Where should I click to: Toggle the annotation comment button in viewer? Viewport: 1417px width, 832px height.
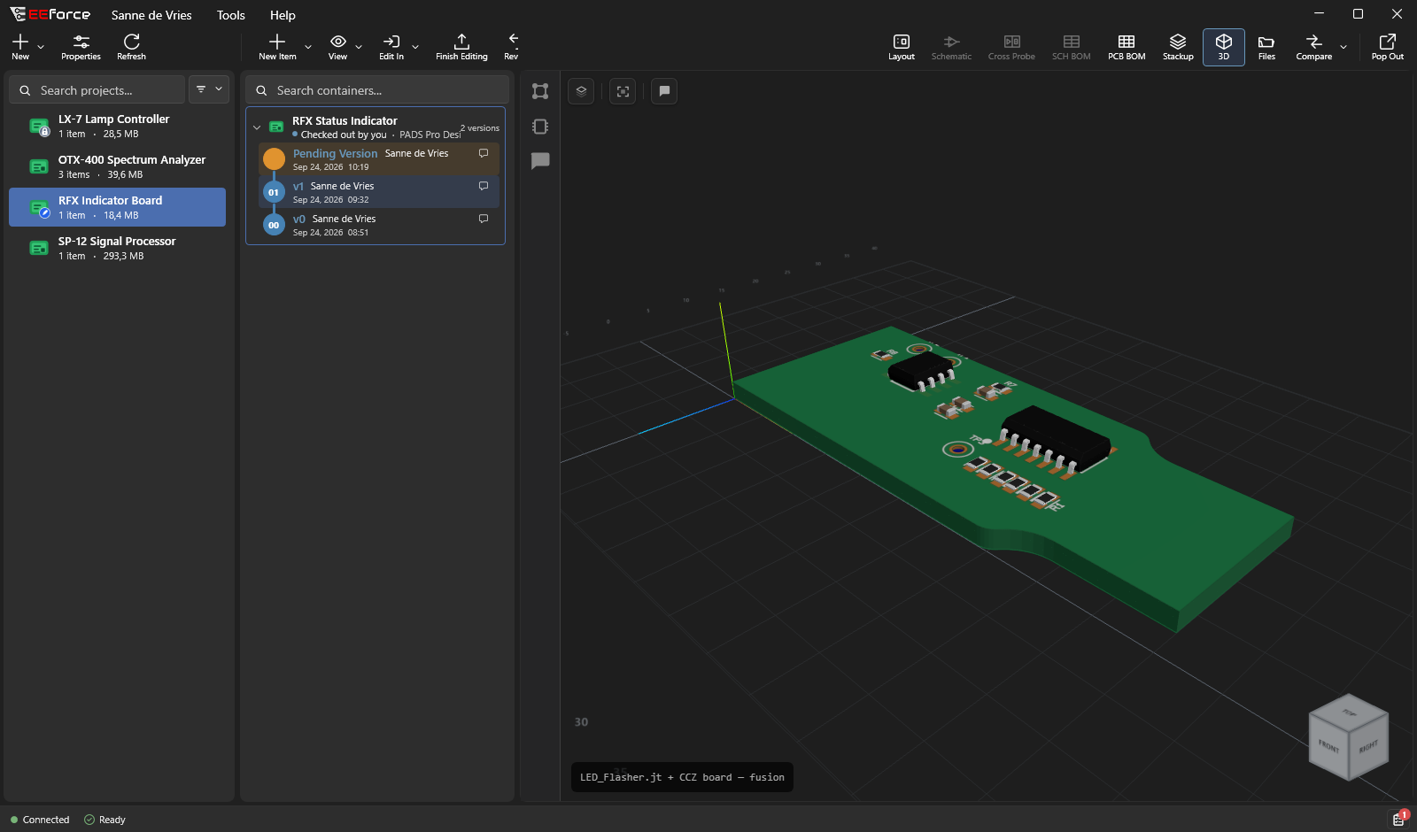tap(664, 91)
